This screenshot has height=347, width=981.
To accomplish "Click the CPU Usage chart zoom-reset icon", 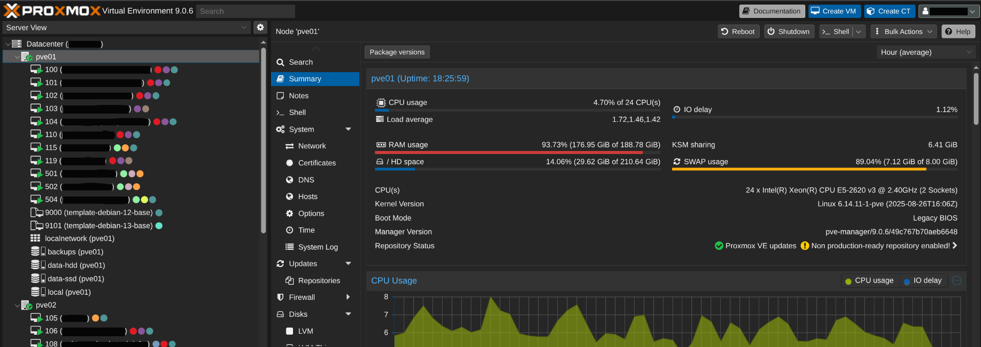I will coord(956,280).
